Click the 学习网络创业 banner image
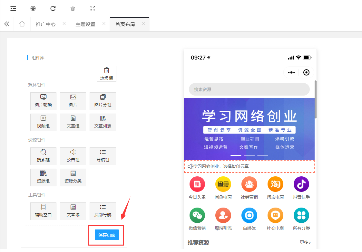This screenshot has width=362, height=252. pos(249,129)
